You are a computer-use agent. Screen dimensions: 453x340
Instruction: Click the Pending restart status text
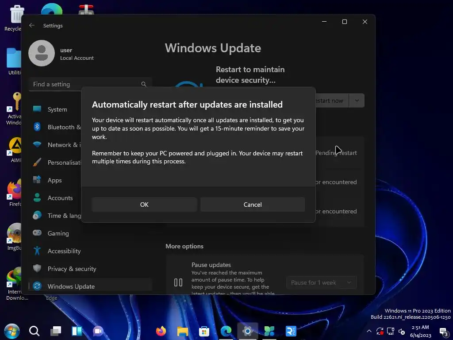coord(336,153)
